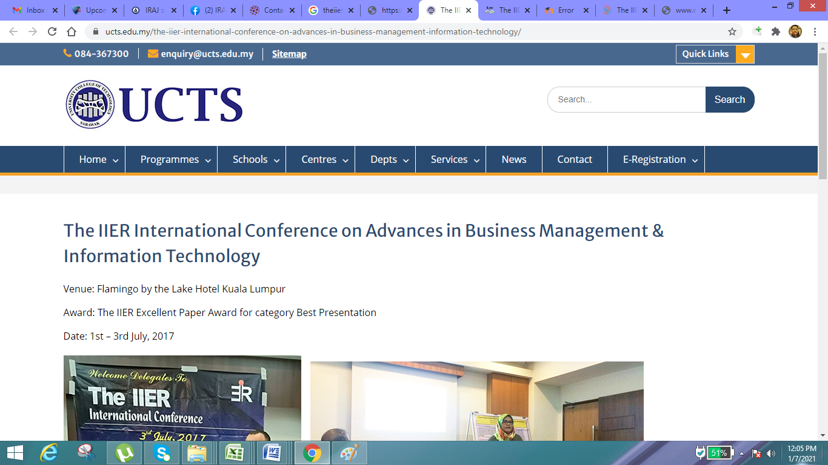This screenshot has height=465, width=828.
Task: Open the Chrome profile avatar
Action: pos(795,31)
